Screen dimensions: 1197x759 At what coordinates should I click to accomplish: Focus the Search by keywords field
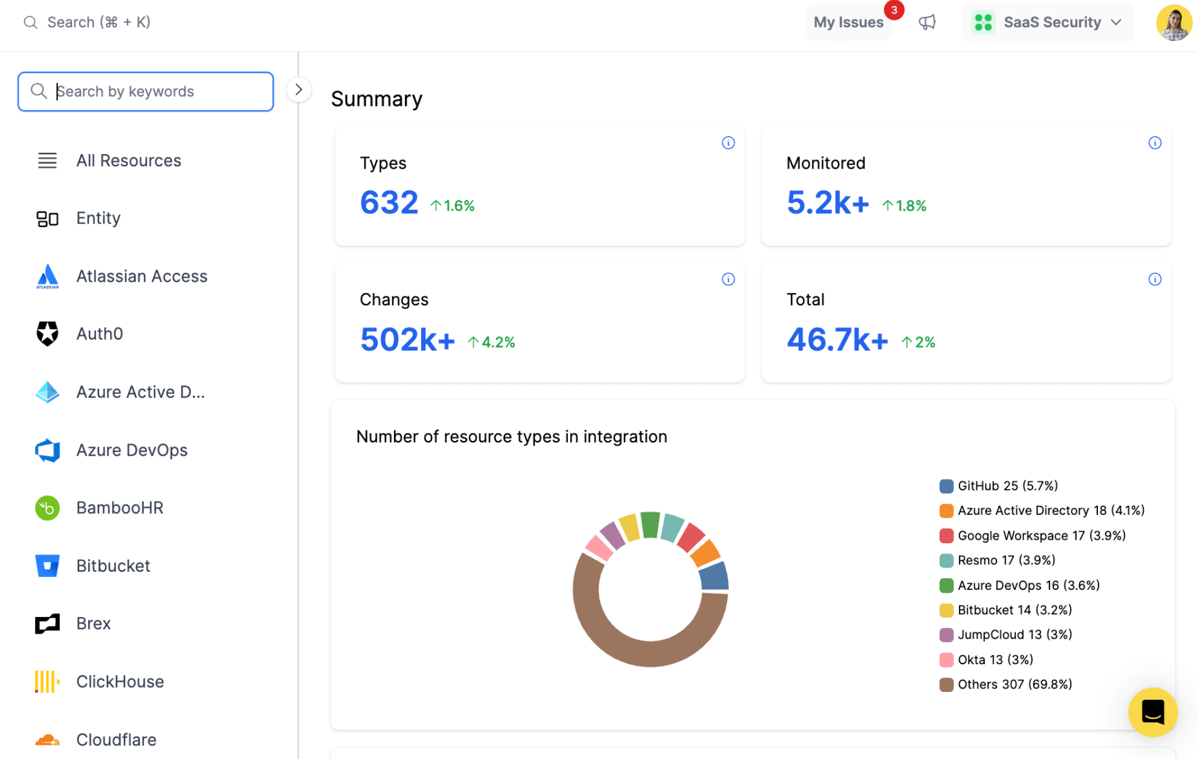(x=146, y=91)
